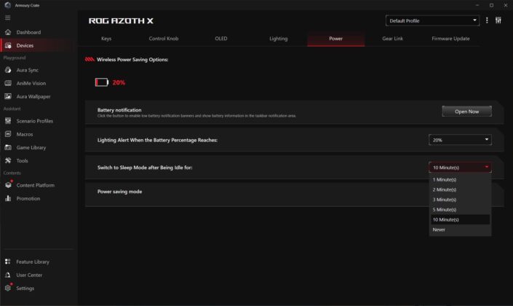Click the Power saving mode label
The image size is (513, 306).
(x=120, y=192)
